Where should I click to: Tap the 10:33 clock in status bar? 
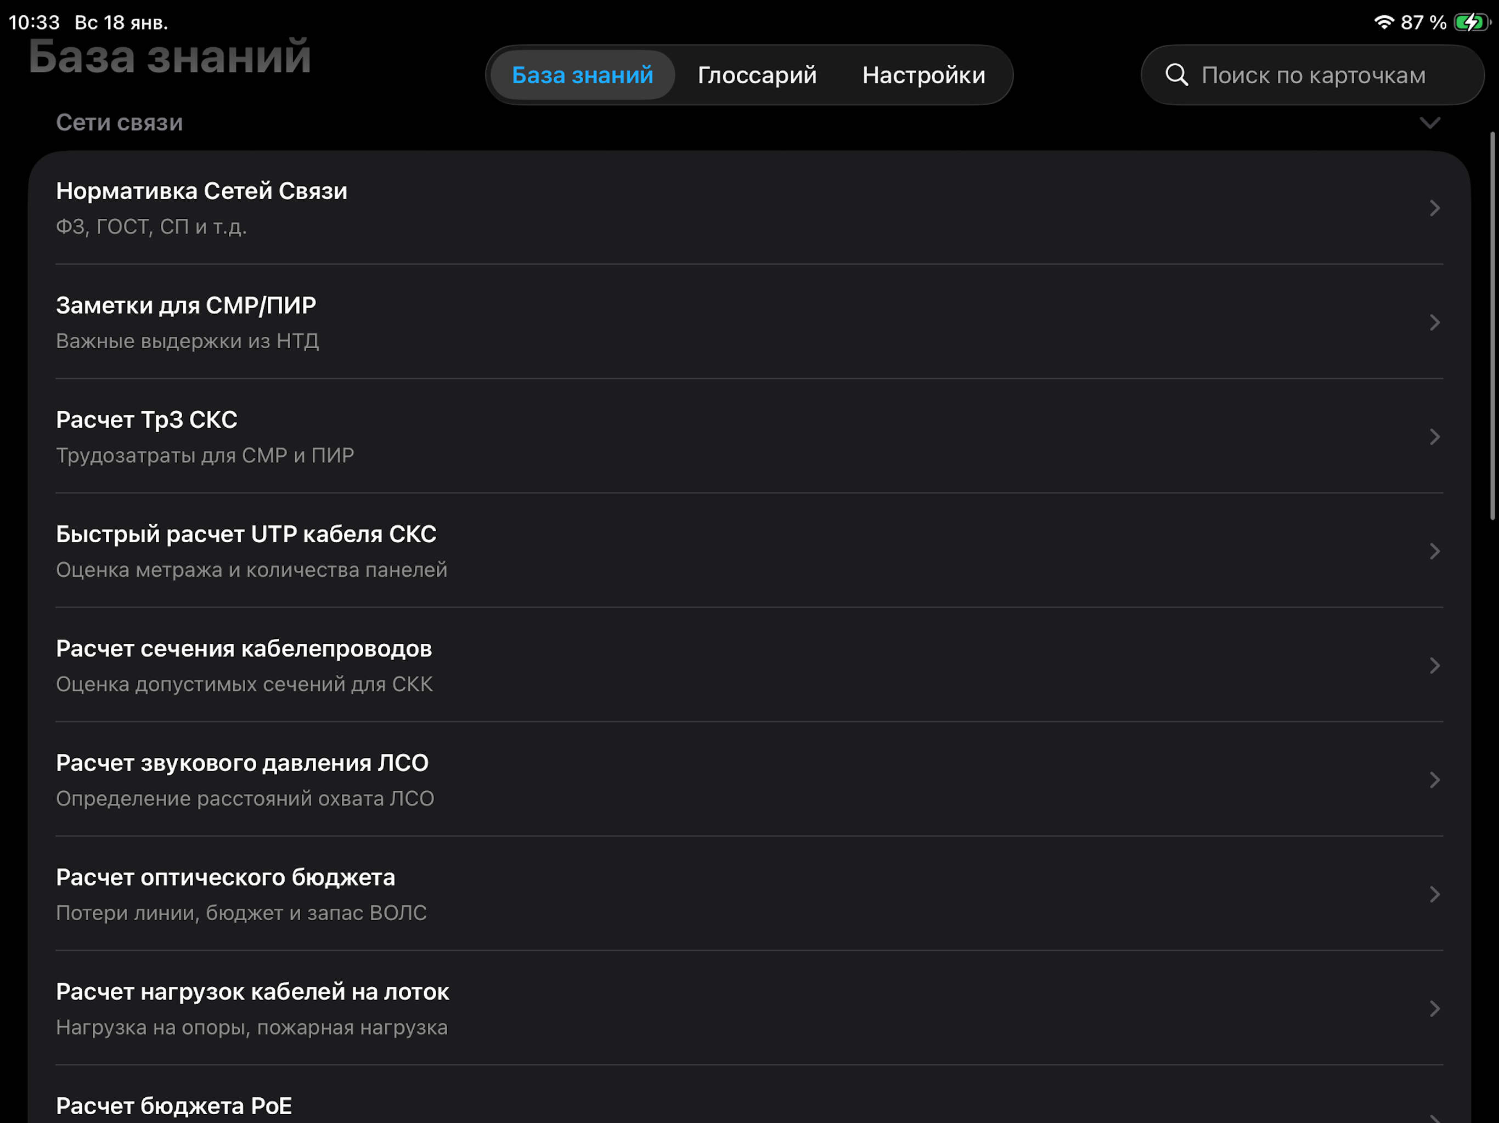(x=35, y=22)
